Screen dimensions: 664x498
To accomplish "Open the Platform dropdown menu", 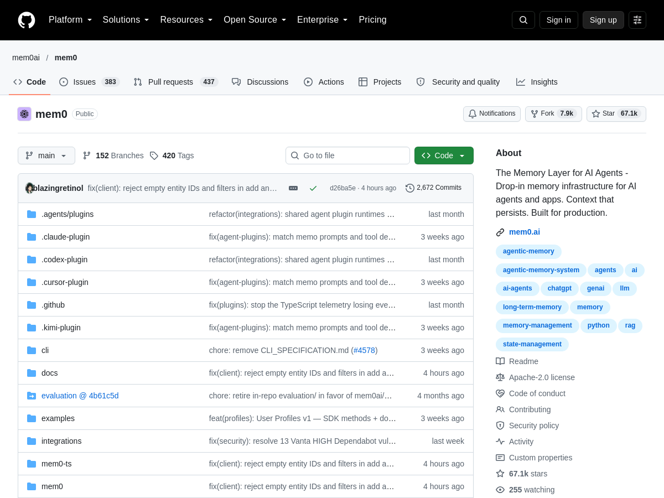I will [70, 20].
